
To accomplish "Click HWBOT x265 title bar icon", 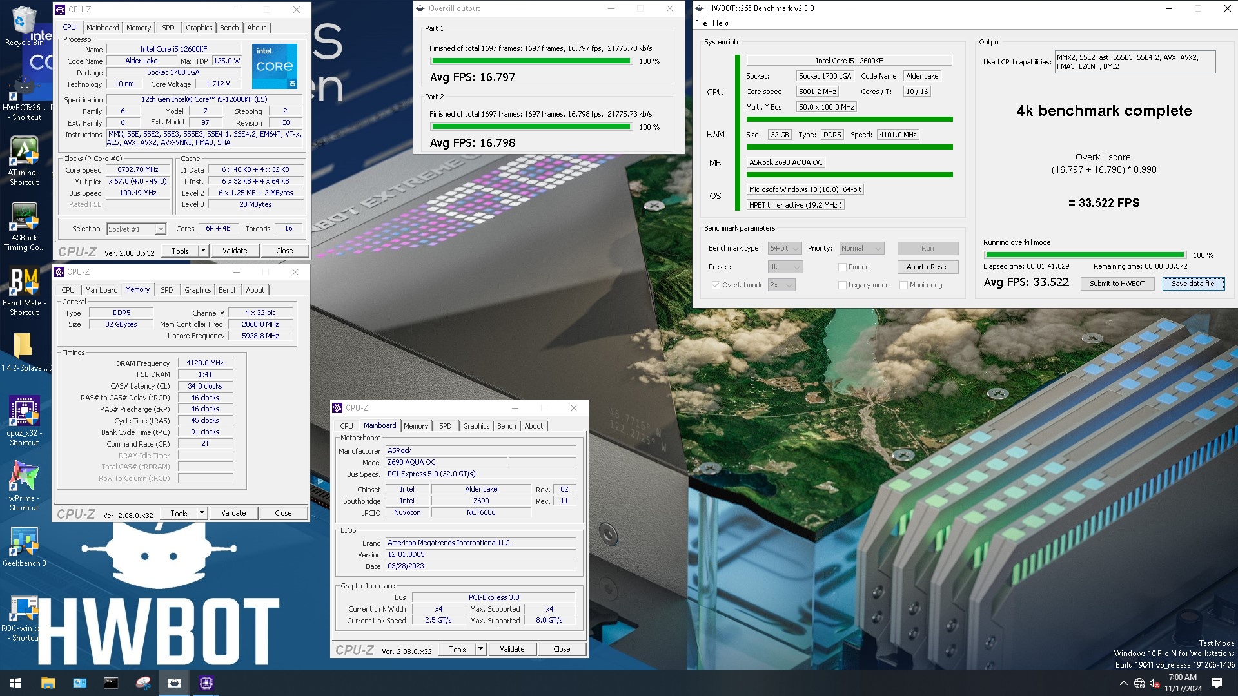I will pyautogui.click(x=700, y=8).
